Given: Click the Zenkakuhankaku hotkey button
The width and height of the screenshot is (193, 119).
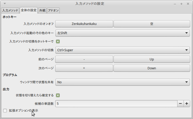Looking at the screenshot, I should click(x=84, y=24).
